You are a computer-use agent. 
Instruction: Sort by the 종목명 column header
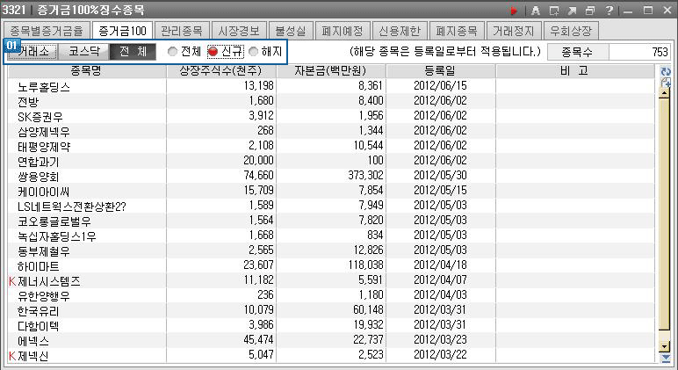coord(86,71)
